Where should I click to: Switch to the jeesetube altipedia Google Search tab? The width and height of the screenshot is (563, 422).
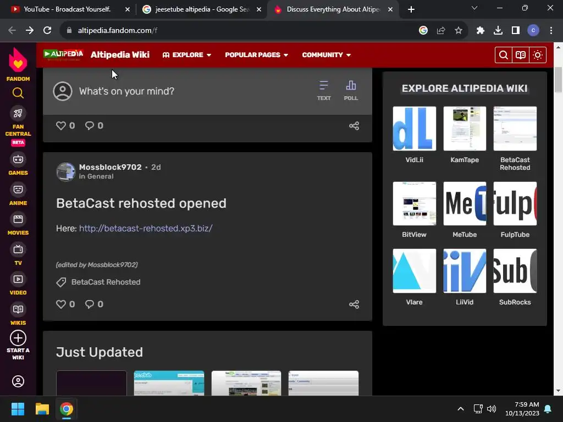[201, 9]
